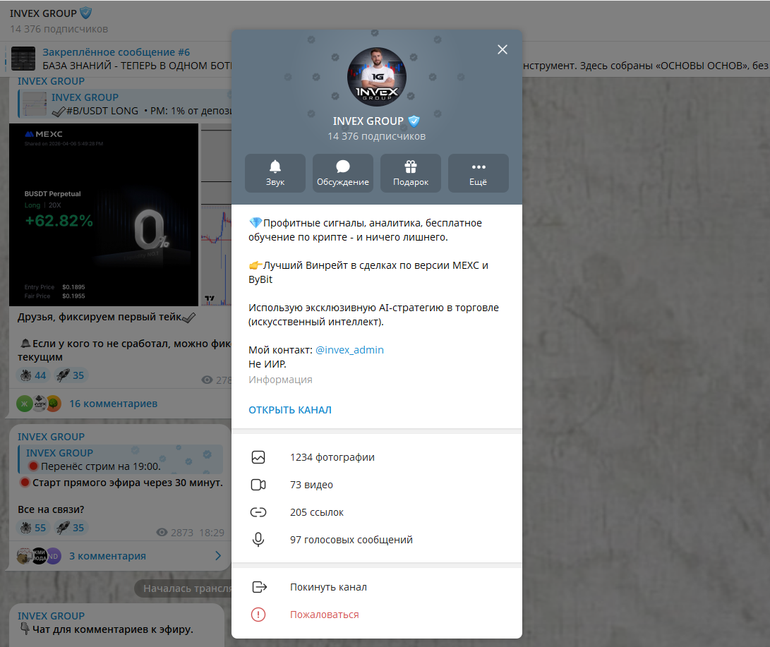Open 16 комментариев thread
770x647 pixels.
[x=114, y=404]
